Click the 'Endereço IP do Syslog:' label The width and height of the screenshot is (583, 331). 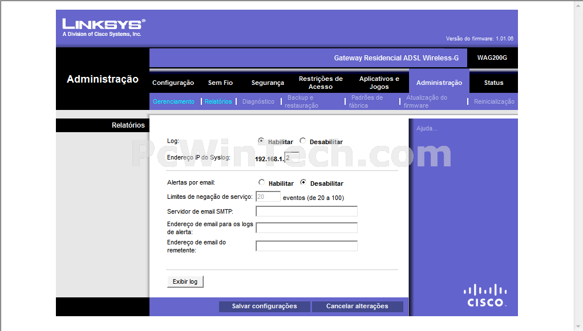[199, 157]
